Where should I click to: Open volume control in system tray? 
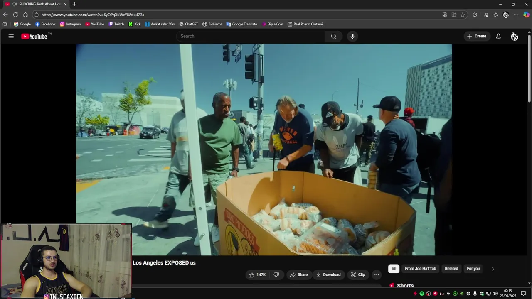coord(495,294)
